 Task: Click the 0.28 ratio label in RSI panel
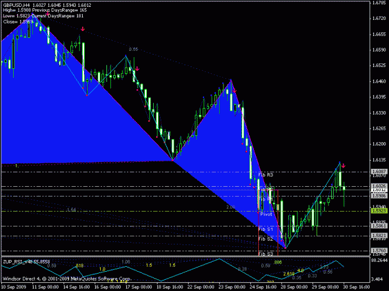click(242, 269)
